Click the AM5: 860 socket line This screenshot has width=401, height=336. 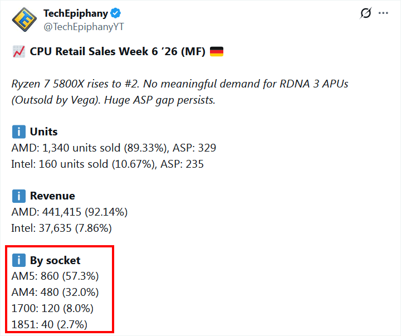(55, 276)
